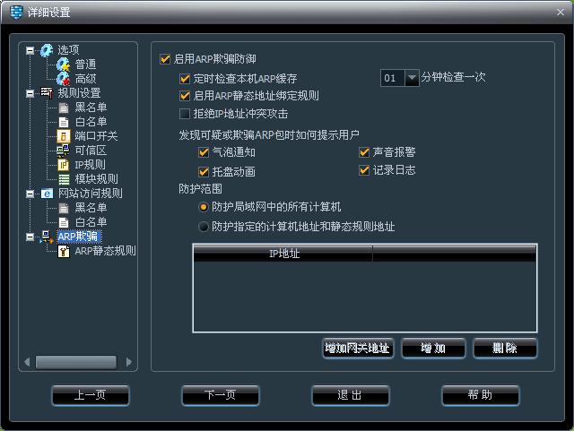Viewport: 574px width, 431px height.
Task: Click the ARP静态规则 icon
Action: pos(64,251)
